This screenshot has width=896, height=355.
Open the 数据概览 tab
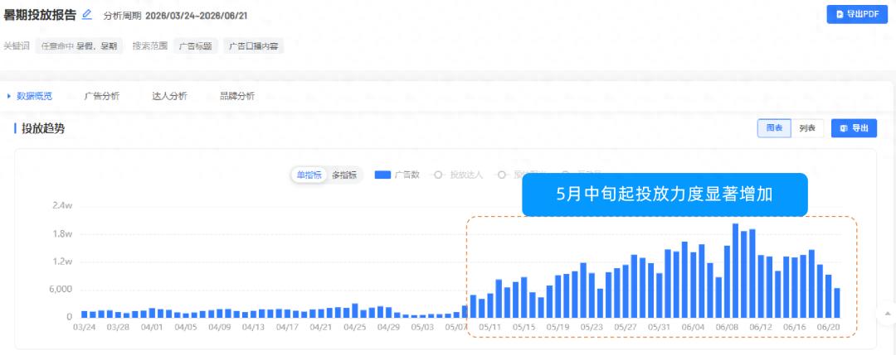34,96
